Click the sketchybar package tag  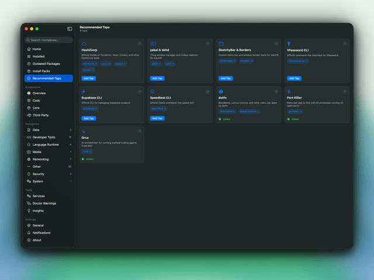pos(228,61)
